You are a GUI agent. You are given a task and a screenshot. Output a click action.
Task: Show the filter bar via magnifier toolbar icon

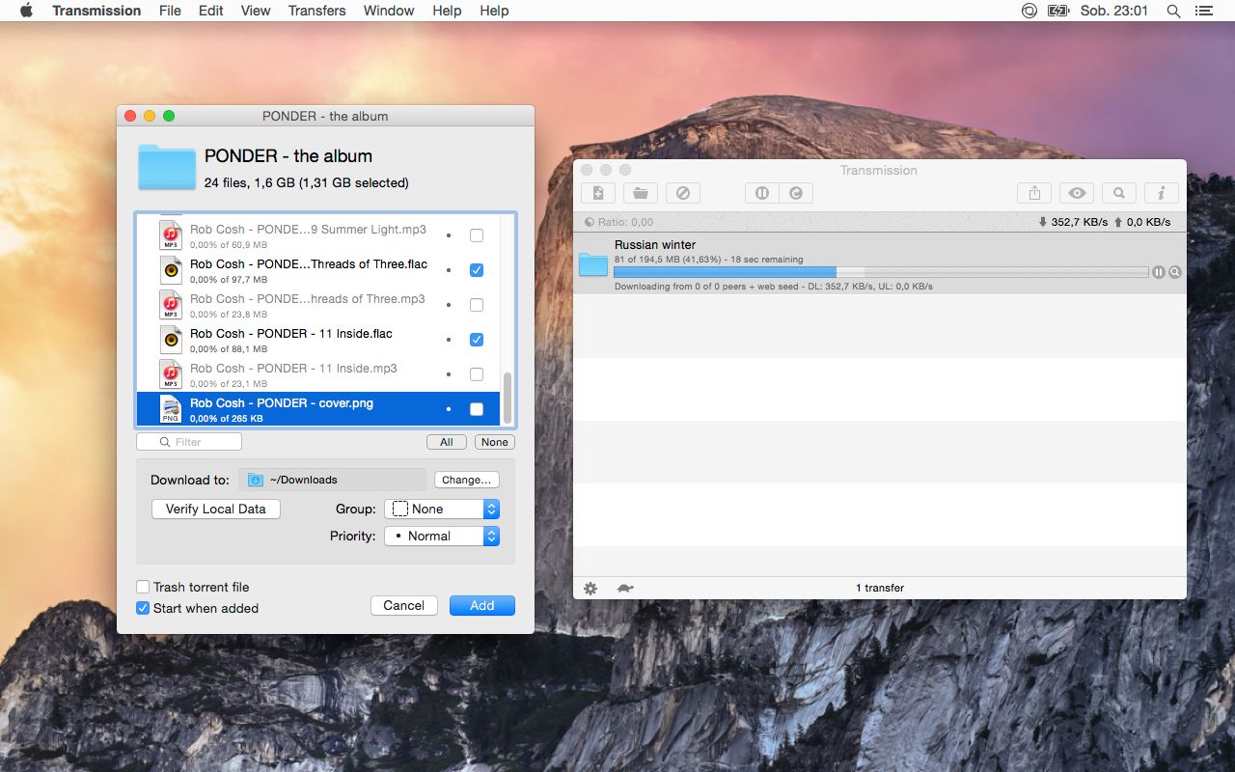(x=1119, y=193)
